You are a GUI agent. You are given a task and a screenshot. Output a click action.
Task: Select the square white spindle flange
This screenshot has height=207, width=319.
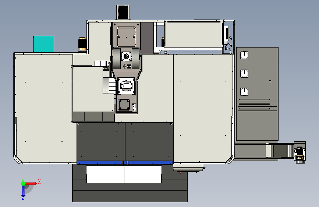(x=126, y=85)
